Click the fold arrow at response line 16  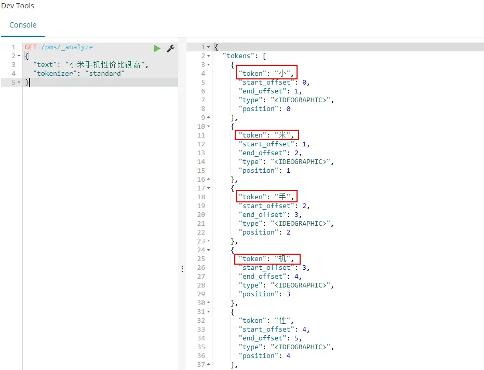coord(209,179)
